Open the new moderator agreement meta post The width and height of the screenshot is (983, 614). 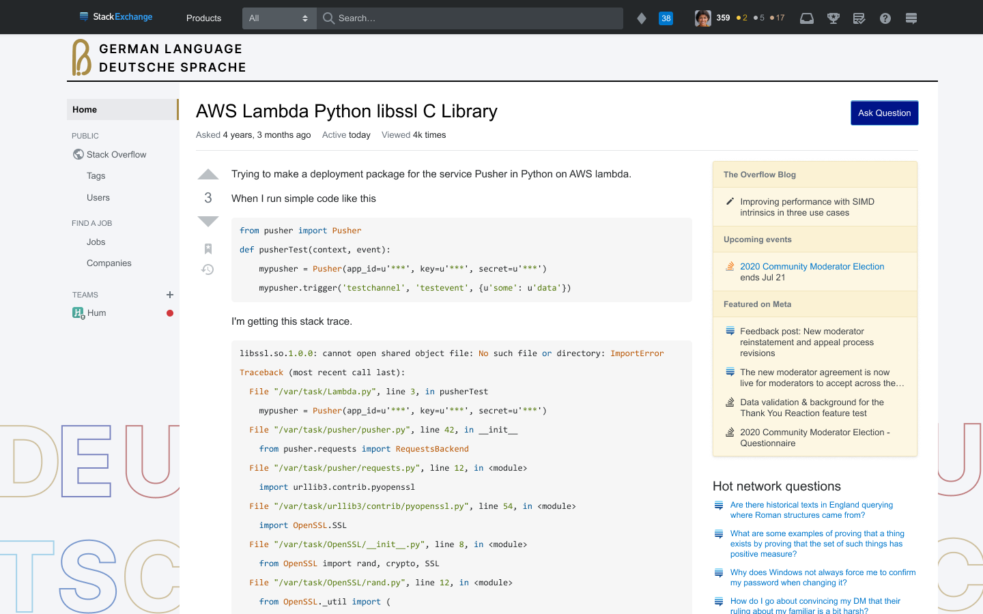pos(822,378)
